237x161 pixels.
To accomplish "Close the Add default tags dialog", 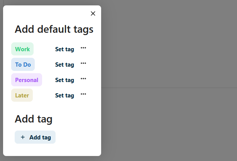I will [x=93, y=13].
